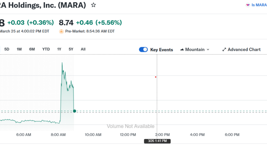Choose the 5Y chart range
Image resolution: width=267 pixels, height=148 pixels.
click(71, 49)
